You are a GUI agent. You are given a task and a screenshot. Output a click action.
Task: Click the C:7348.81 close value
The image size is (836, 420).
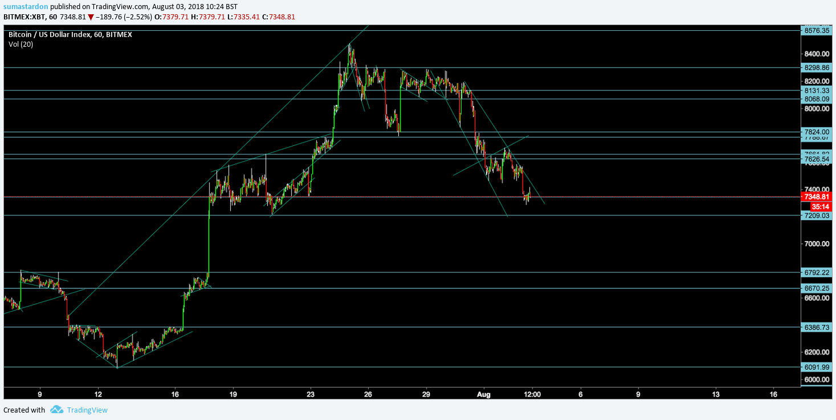click(x=279, y=17)
